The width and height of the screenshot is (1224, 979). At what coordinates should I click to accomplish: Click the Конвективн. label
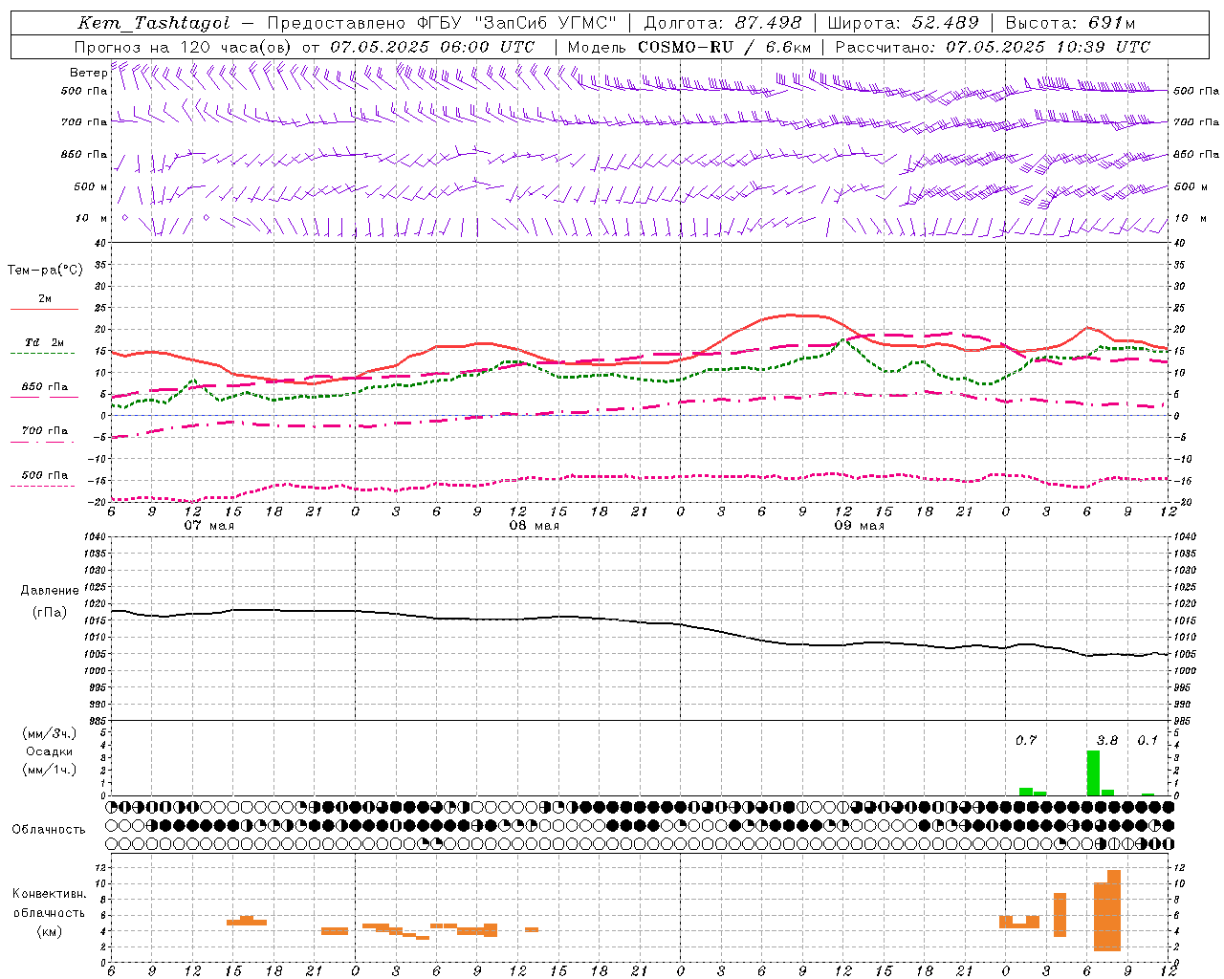(x=49, y=894)
